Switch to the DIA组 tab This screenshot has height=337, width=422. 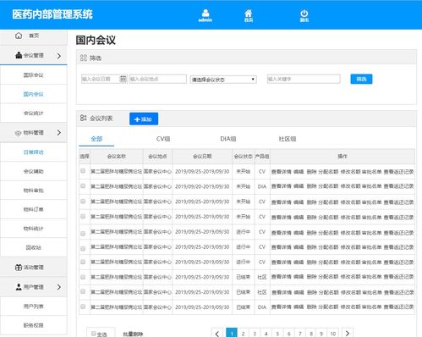228,139
